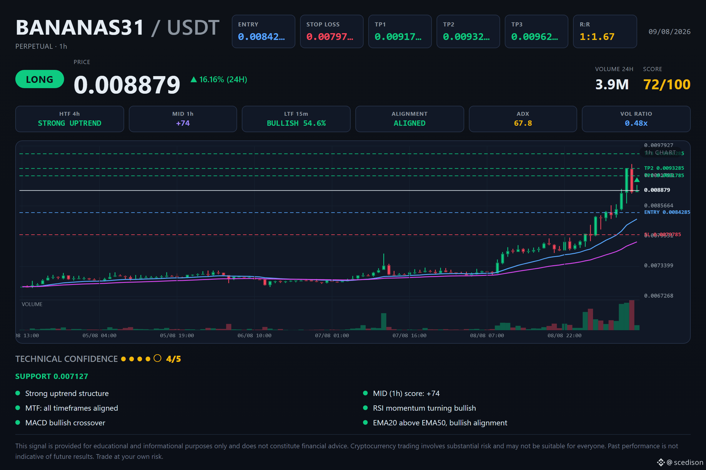Click the 0.0085664 axis label
This screenshot has width=706, height=470.
tap(659, 206)
